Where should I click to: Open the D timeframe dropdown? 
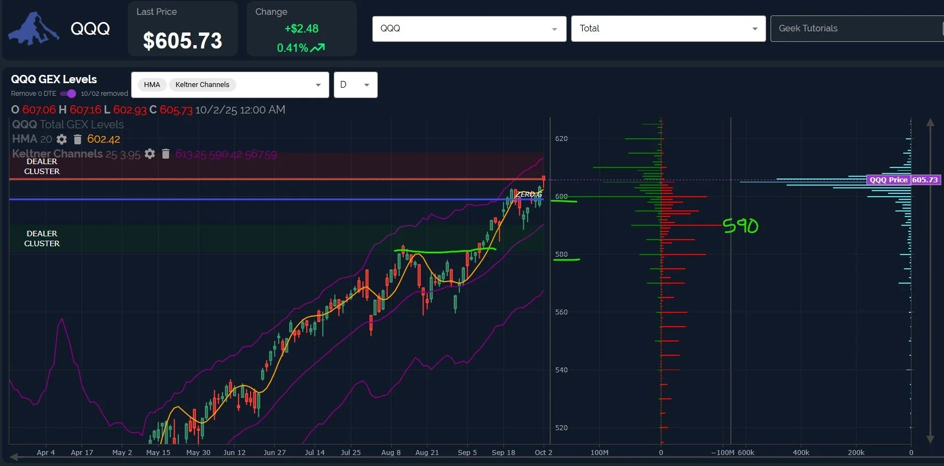[355, 85]
